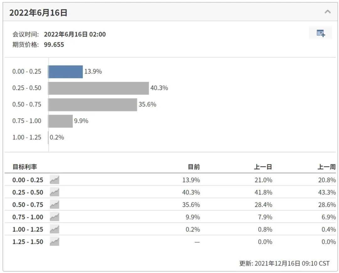Open chart icon for 1.25 - 1.50 row
The width and height of the screenshot is (339, 273).
[x=55, y=241]
